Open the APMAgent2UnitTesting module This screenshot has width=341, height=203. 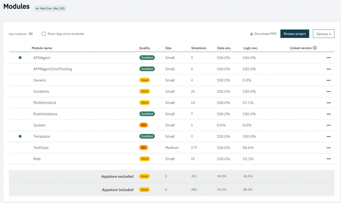(53, 69)
